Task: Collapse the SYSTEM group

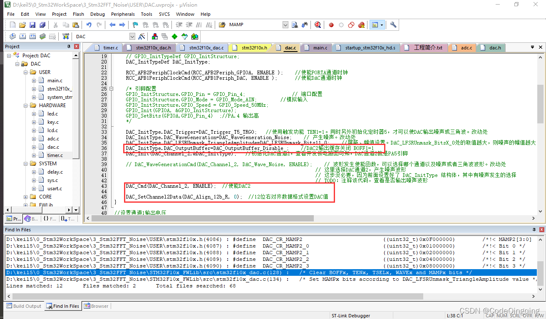Action: click(x=26, y=164)
